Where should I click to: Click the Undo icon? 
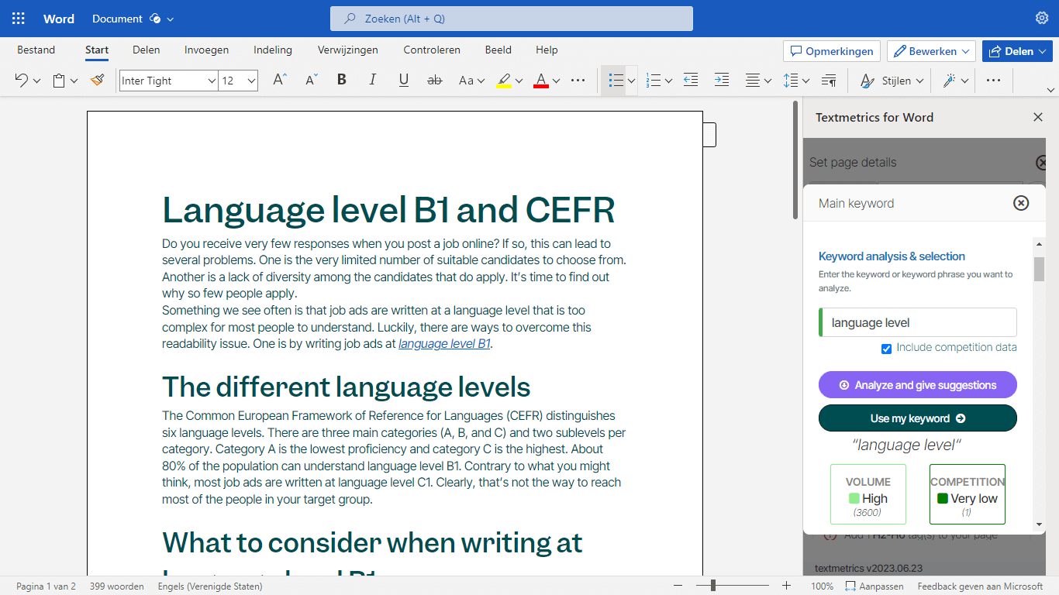(x=21, y=80)
